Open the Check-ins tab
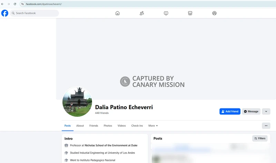Viewport: 276px width, 163px height. point(137,126)
